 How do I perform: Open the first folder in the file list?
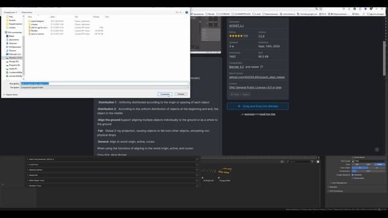(36, 21)
